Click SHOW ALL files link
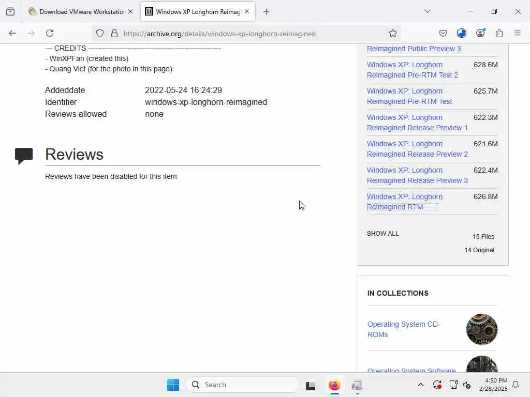 [382, 234]
